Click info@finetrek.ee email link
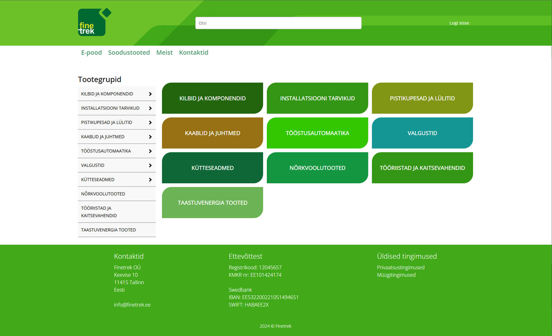 click(x=132, y=305)
